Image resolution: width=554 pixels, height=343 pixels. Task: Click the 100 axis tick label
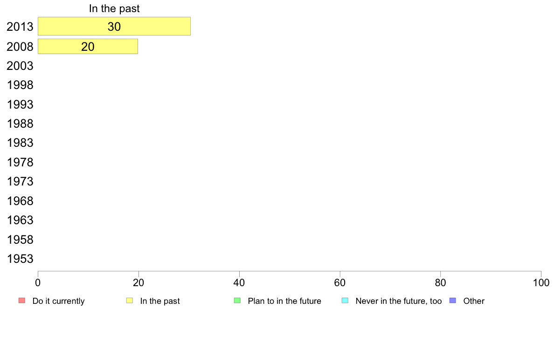[541, 282]
